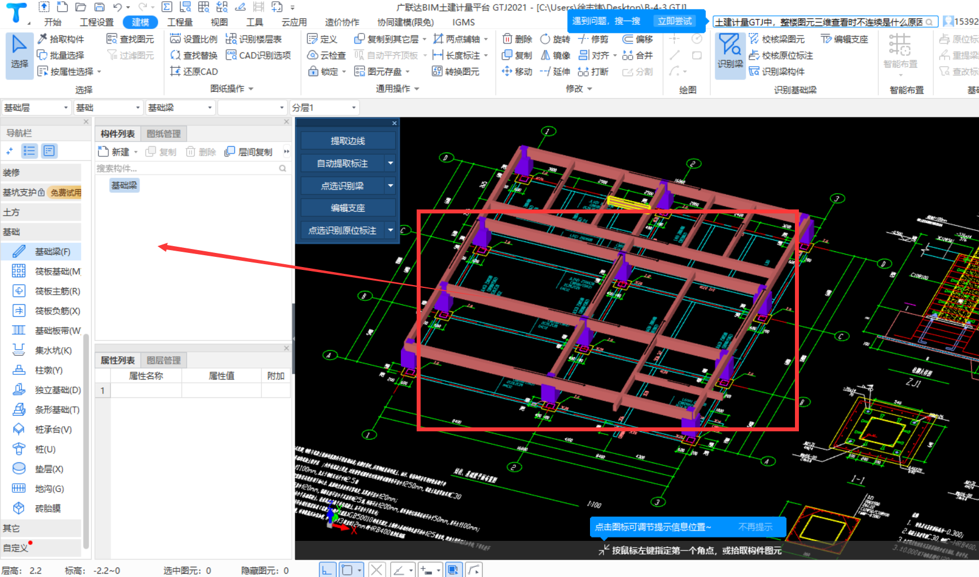Click 两点辅轴 two-point aux axis

pyautogui.click(x=456, y=39)
